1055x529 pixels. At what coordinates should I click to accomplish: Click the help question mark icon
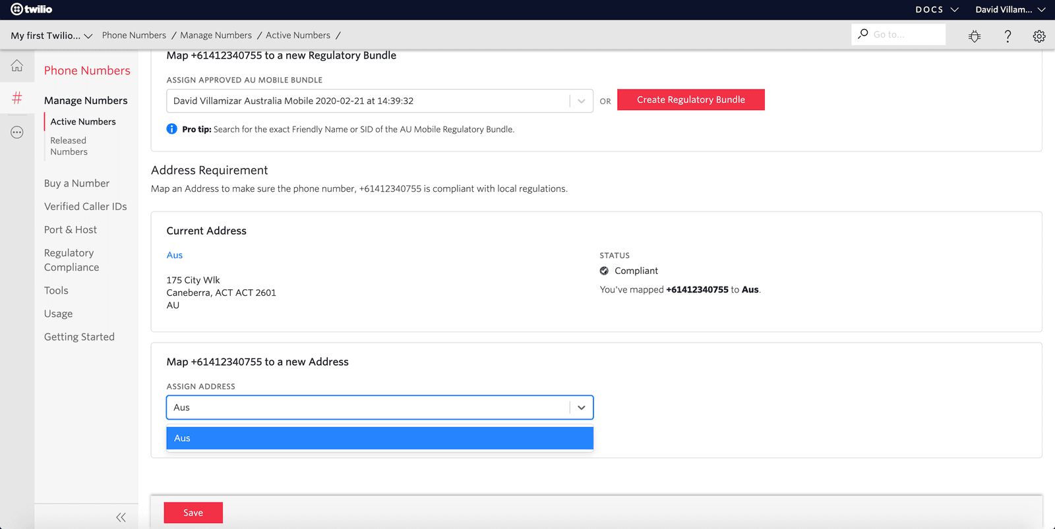[1008, 36]
